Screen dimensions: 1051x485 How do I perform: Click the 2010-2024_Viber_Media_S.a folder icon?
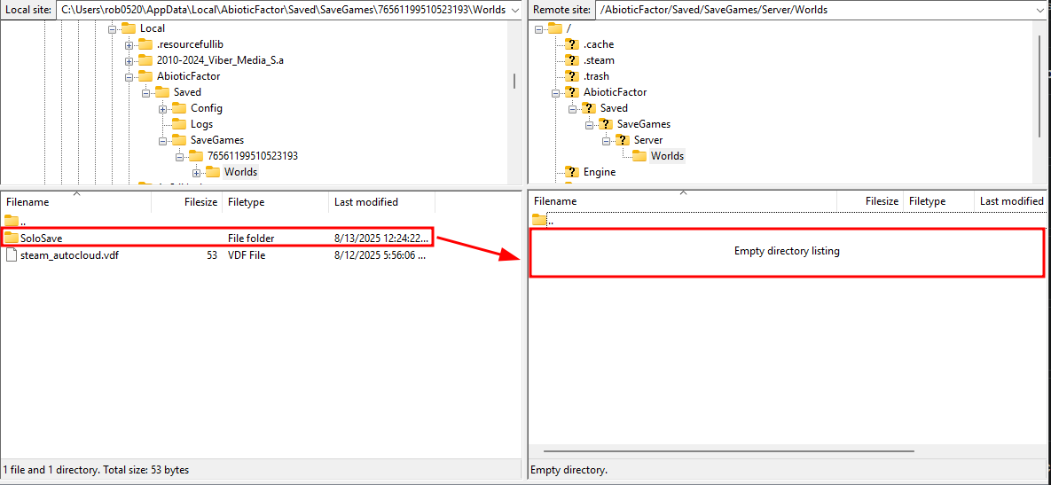(x=145, y=60)
